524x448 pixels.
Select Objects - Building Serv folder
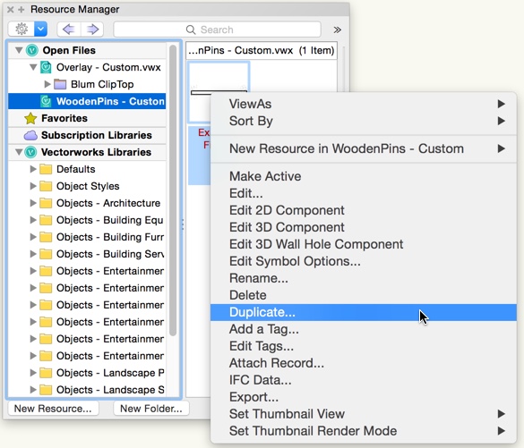(x=87, y=254)
